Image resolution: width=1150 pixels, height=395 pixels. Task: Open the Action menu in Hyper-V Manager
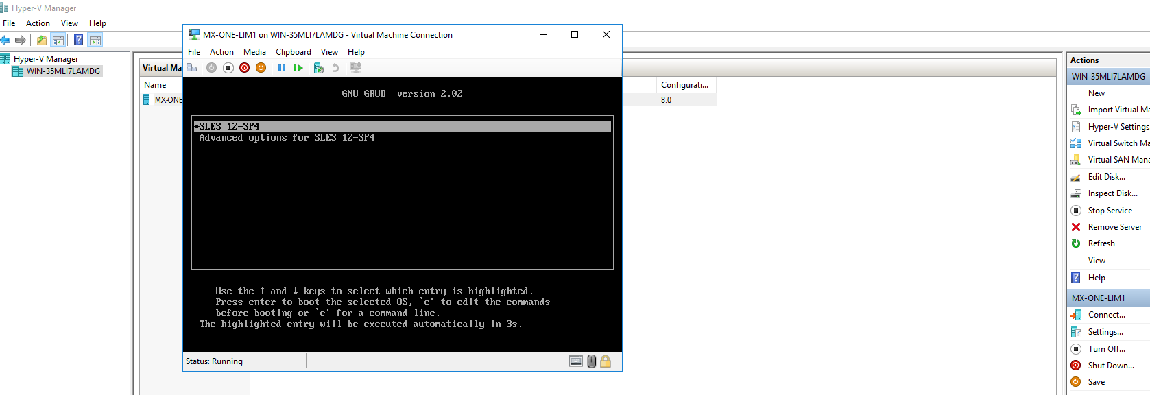pyautogui.click(x=38, y=23)
